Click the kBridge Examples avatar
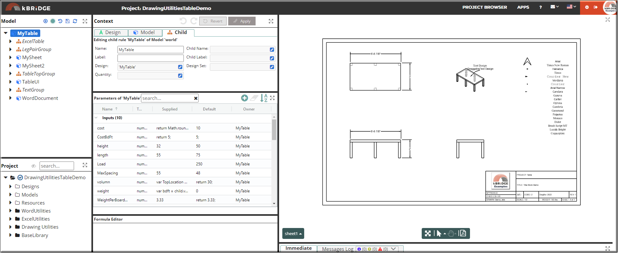The image size is (619, 254). point(610,7)
